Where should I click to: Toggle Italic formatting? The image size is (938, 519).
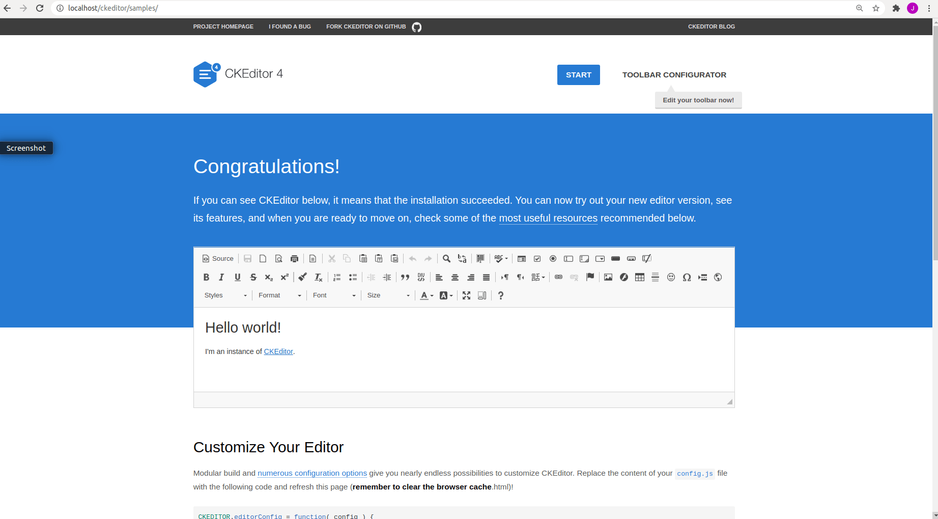pos(221,277)
